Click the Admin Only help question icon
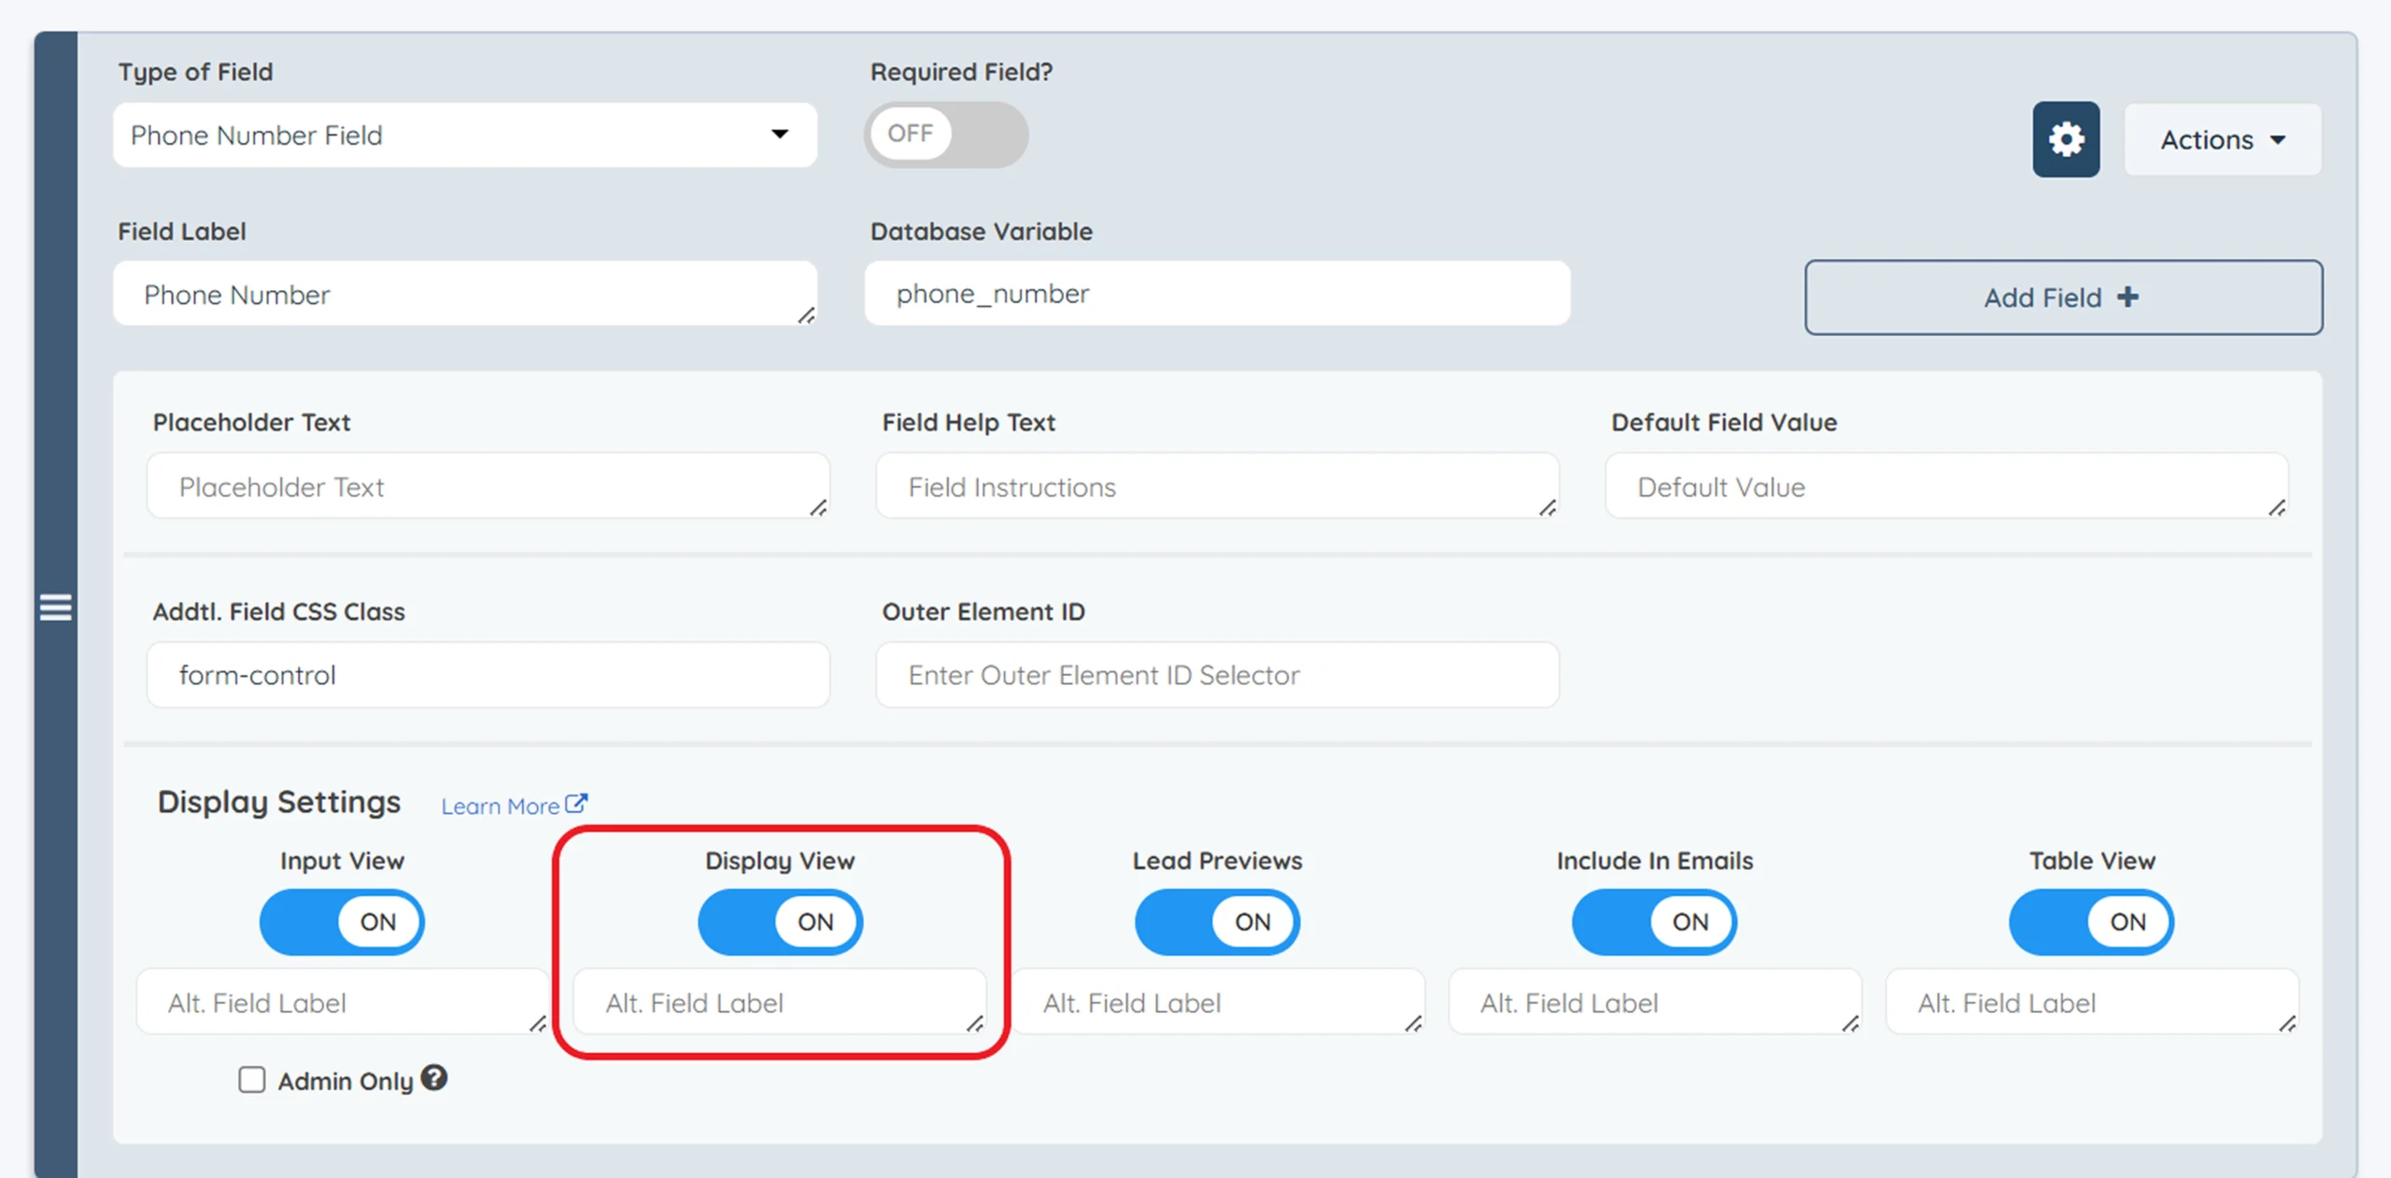The image size is (2391, 1178). click(433, 1078)
